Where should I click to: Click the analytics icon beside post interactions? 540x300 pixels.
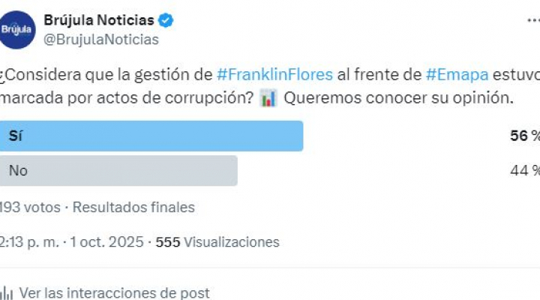[6, 293]
